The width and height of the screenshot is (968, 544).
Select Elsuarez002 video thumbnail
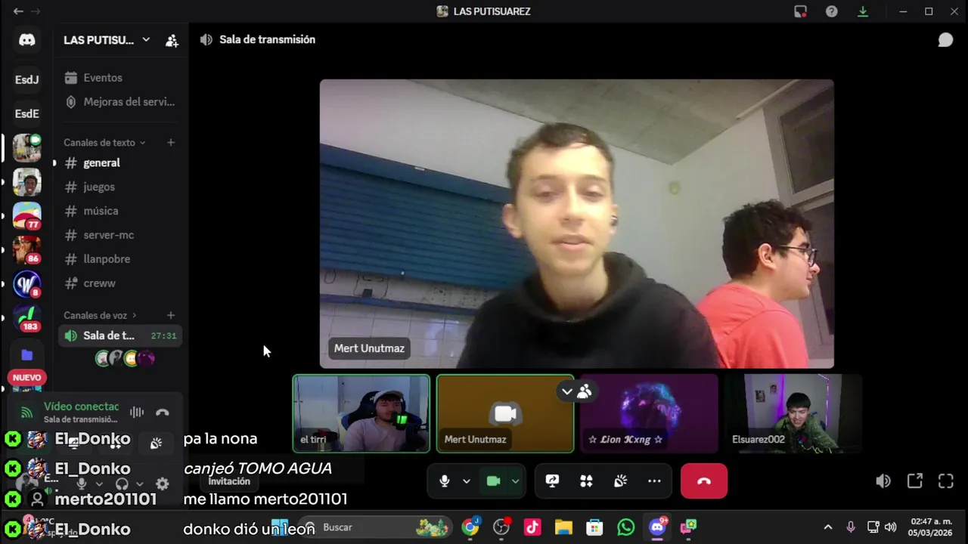pos(793,413)
